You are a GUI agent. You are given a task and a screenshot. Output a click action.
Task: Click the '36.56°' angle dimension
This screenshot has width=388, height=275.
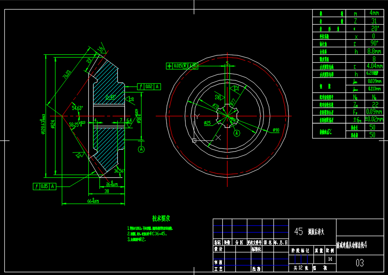[x=119, y=171]
